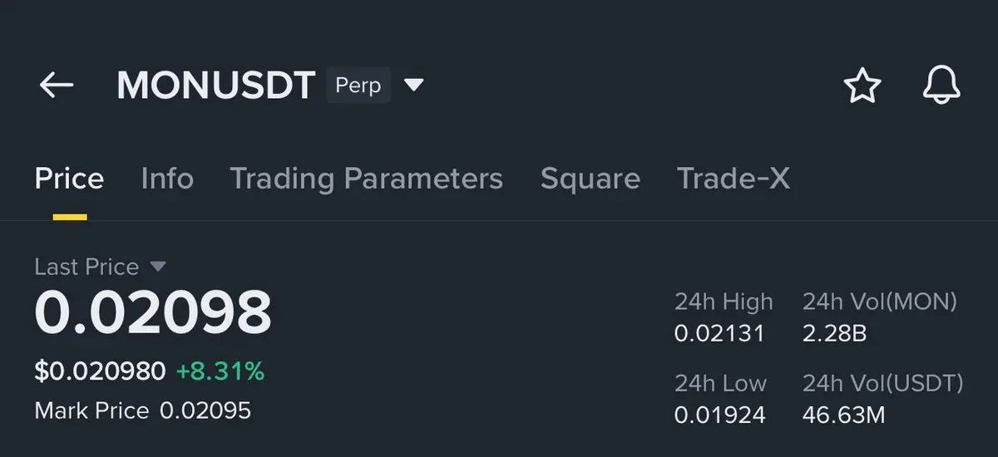The height and width of the screenshot is (457, 998).
Task: Tap the 24h Vol(USDT) 46.63M figure
Action: 843,415
